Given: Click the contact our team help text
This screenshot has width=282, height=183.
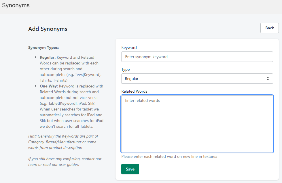Looking at the screenshot, I should (65, 162).
